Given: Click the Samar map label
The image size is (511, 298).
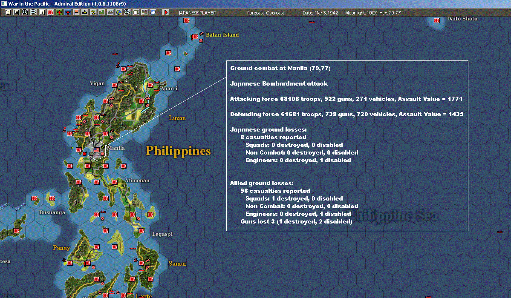Looking at the screenshot, I should pyautogui.click(x=177, y=264).
